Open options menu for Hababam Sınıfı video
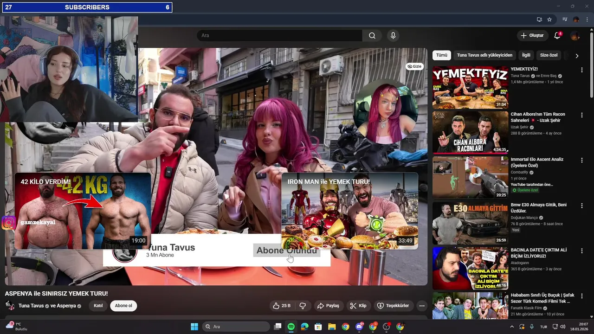 coord(581,295)
